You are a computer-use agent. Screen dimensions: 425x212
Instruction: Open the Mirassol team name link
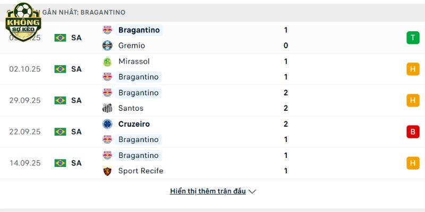[134, 61]
